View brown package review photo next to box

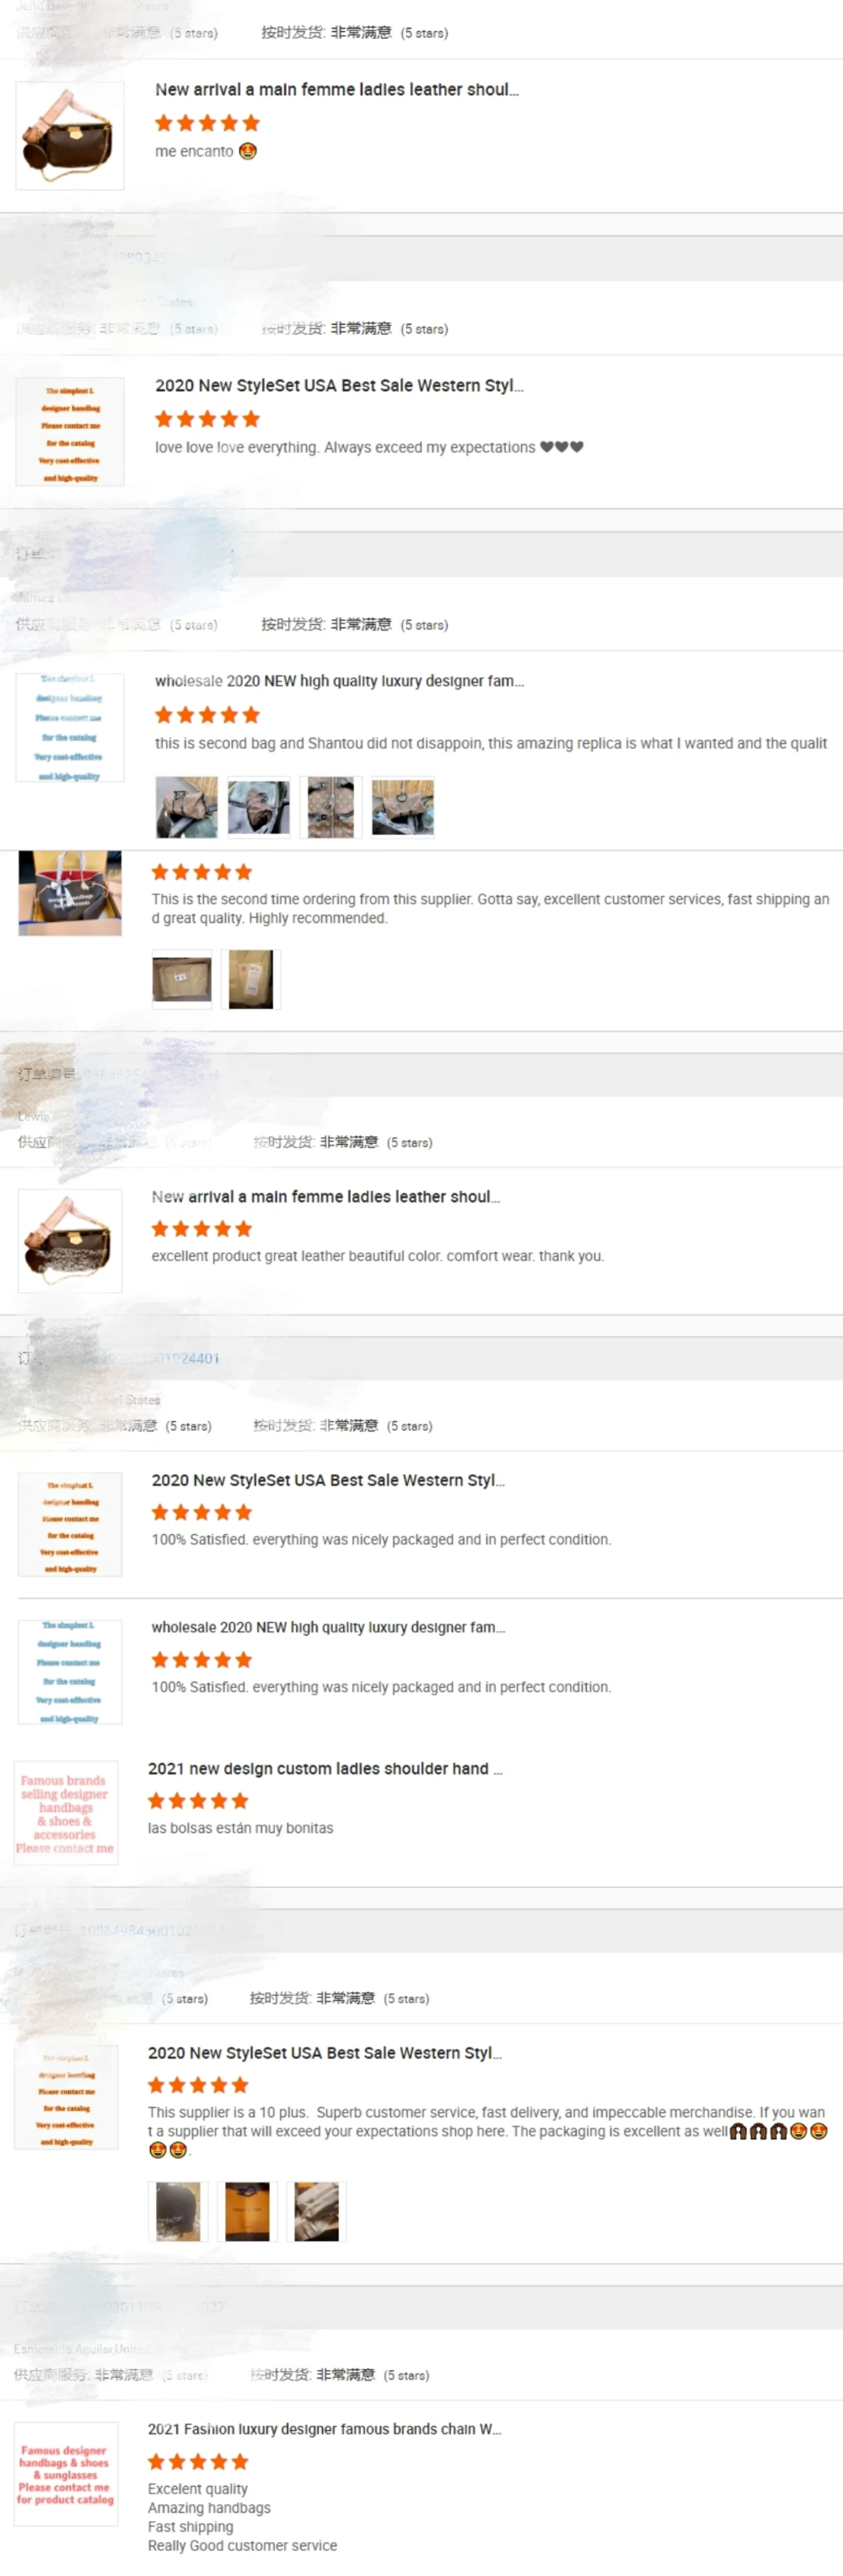pos(250,980)
